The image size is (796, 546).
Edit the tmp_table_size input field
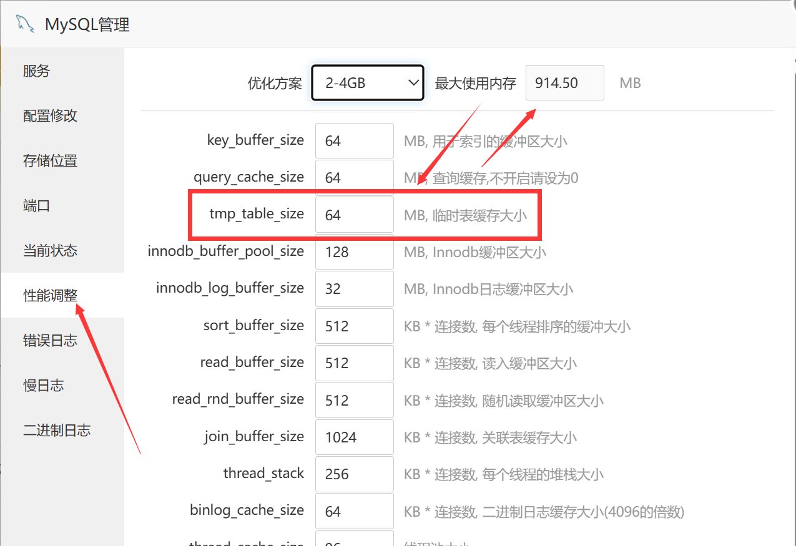354,215
